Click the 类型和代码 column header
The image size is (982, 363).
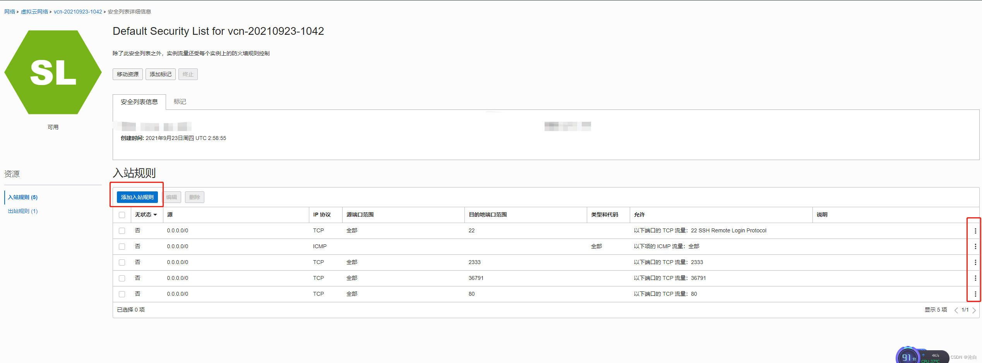tap(605, 215)
